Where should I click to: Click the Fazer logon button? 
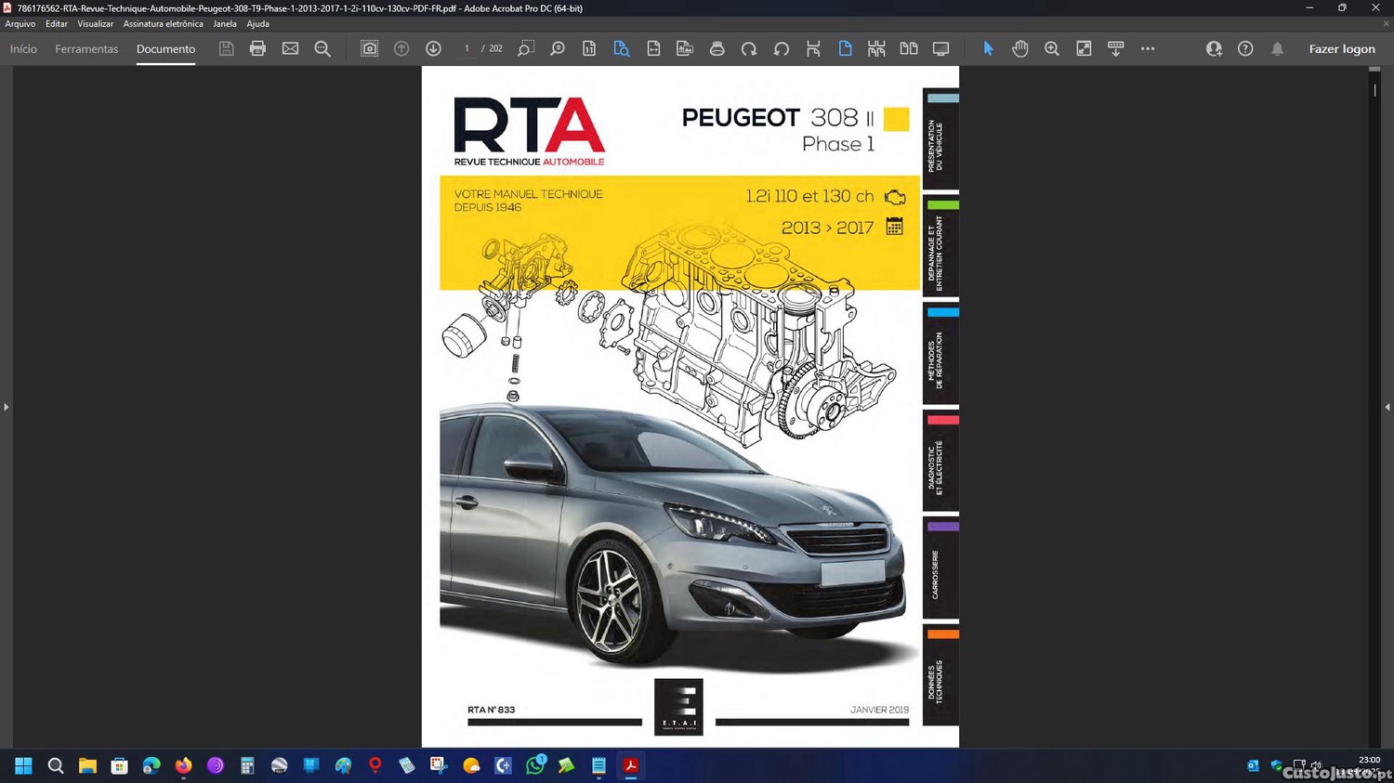pos(1341,48)
